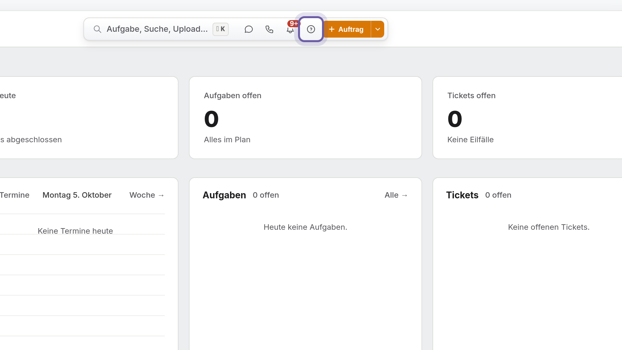
Task: Click the Termine heading
Action: [x=15, y=195]
